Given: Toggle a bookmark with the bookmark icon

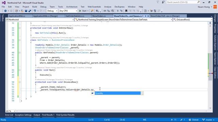Looking at the screenshot, I should point(126,11).
